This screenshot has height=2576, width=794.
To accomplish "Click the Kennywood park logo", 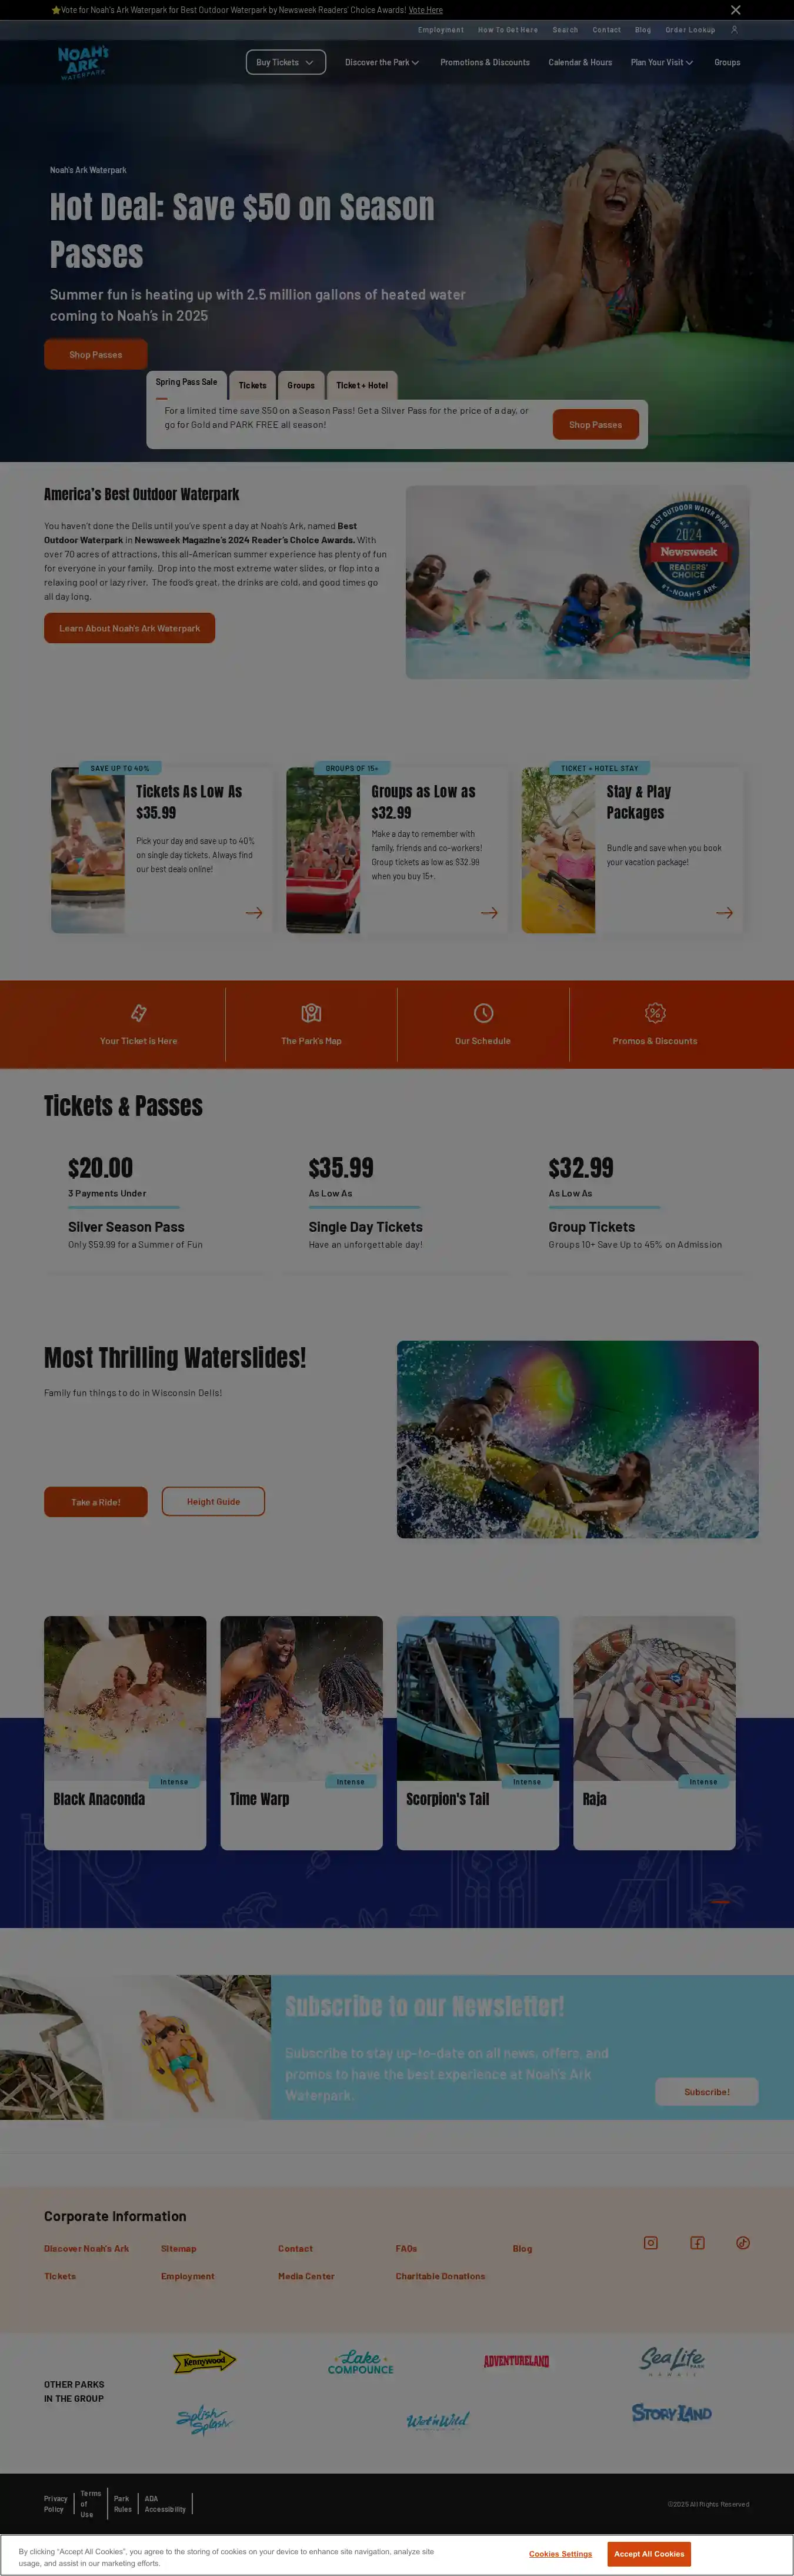I will pyautogui.click(x=205, y=2361).
